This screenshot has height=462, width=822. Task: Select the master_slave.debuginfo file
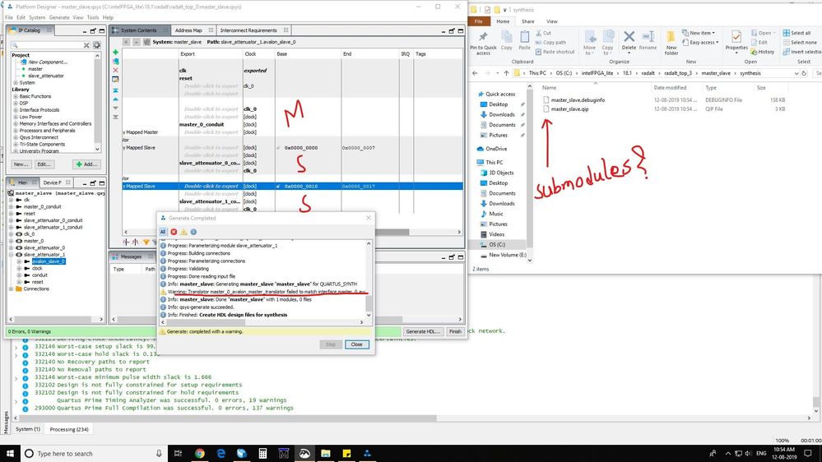(x=578, y=99)
